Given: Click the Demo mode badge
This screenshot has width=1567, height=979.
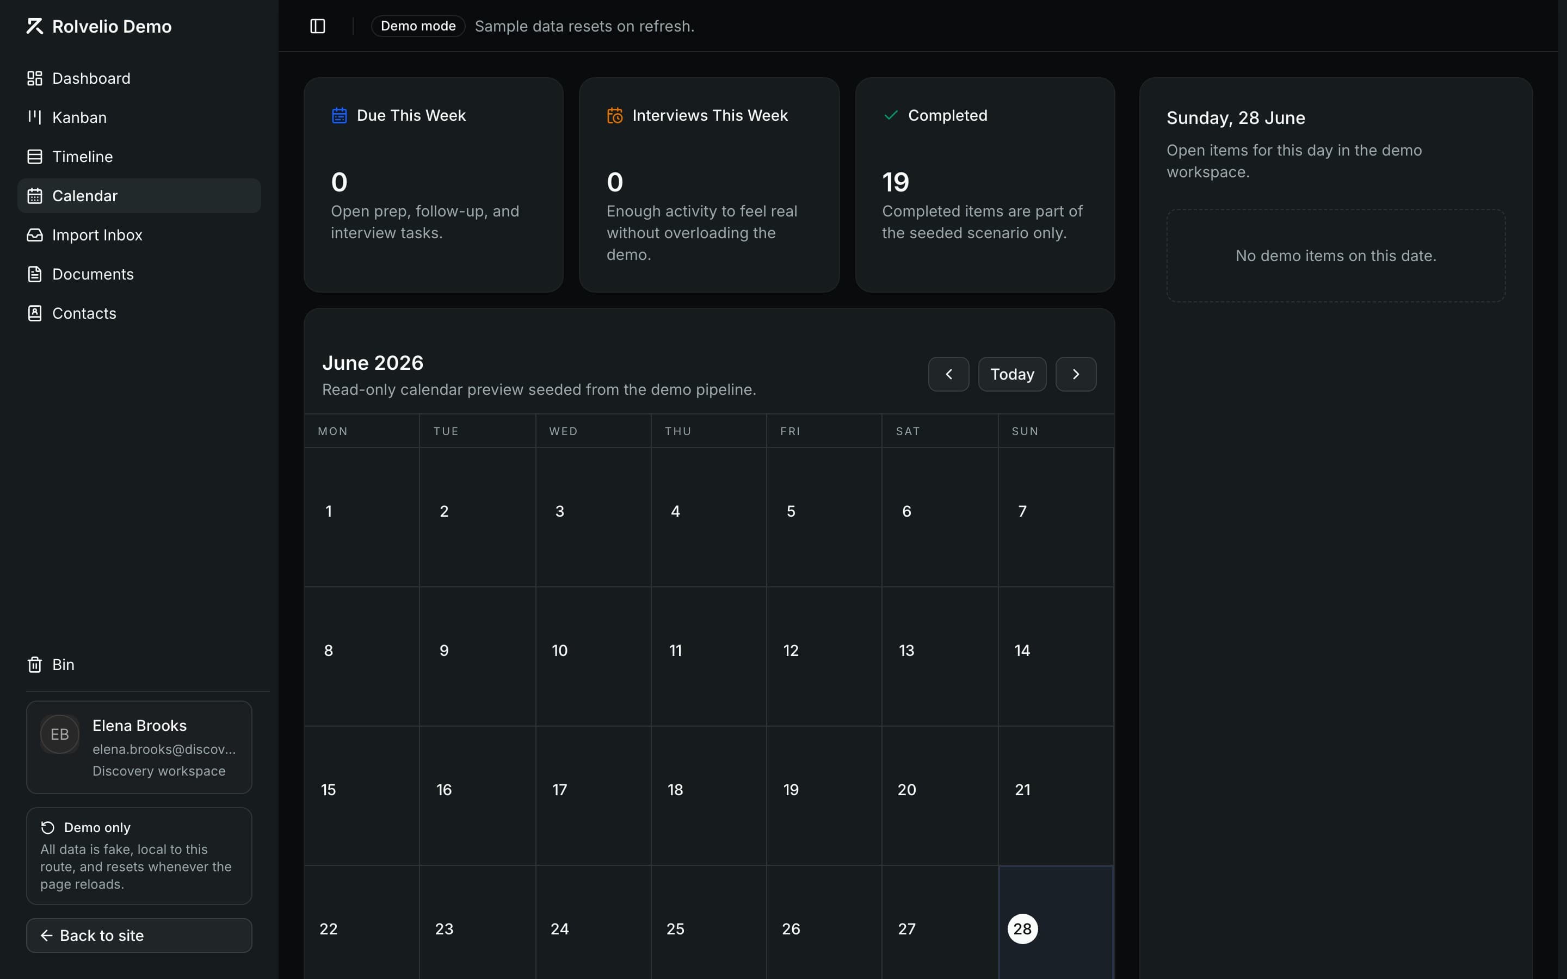Looking at the screenshot, I should coord(418,26).
